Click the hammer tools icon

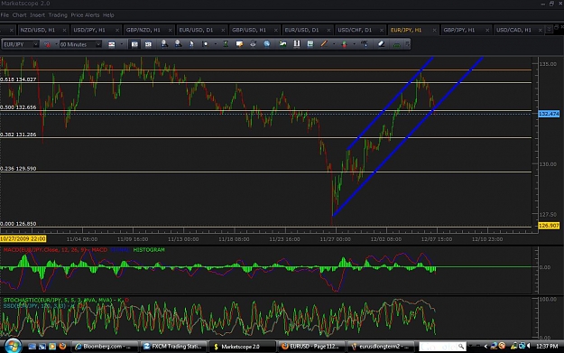click(x=365, y=44)
